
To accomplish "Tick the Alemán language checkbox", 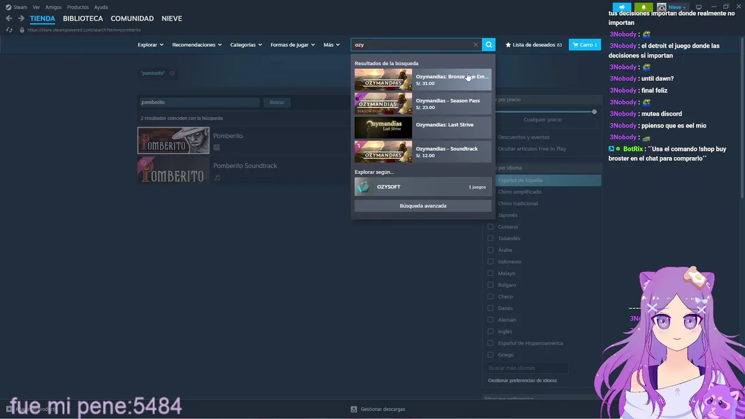I will click(x=491, y=320).
